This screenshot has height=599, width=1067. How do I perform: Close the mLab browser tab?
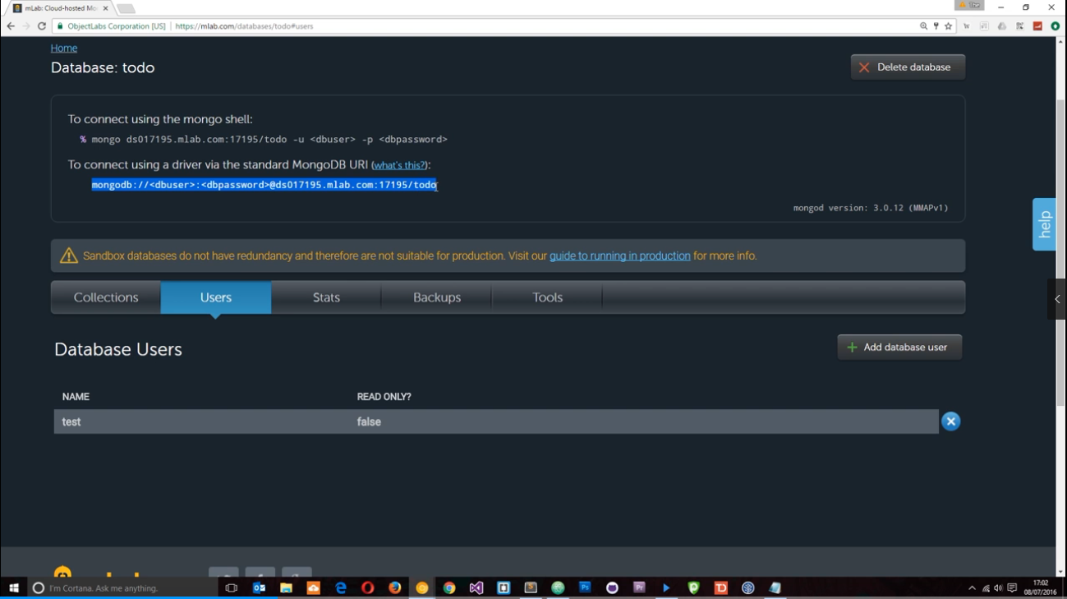105,8
